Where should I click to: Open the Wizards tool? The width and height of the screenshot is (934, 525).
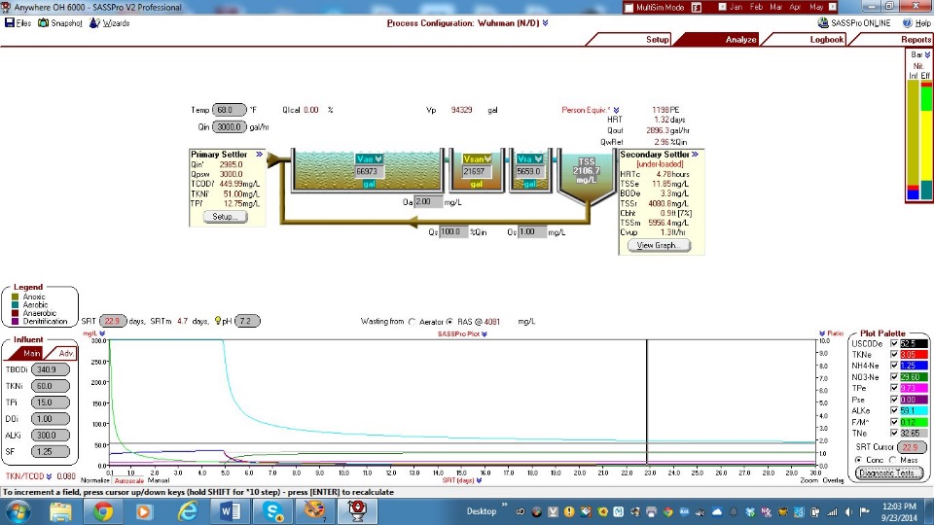[94, 22]
